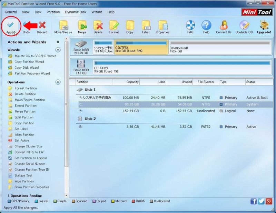Open the Google Plus share icon
Image resolution: width=276 pixels, height=213 pixels.
coord(269,201)
